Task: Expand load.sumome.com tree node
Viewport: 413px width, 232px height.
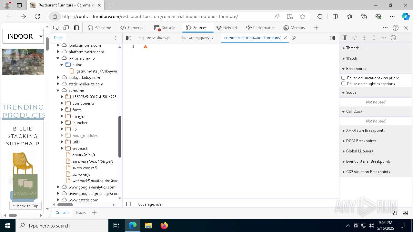Action: click(x=58, y=45)
